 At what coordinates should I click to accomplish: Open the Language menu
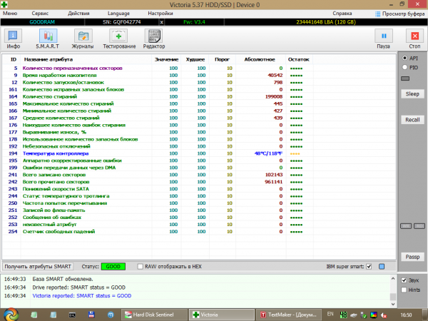(118, 14)
